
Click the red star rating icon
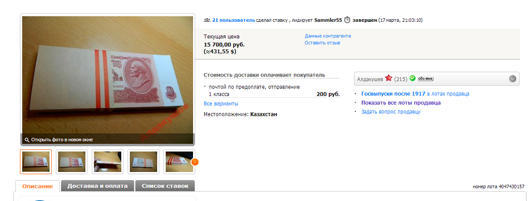pyautogui.click(x=388, y=78)
